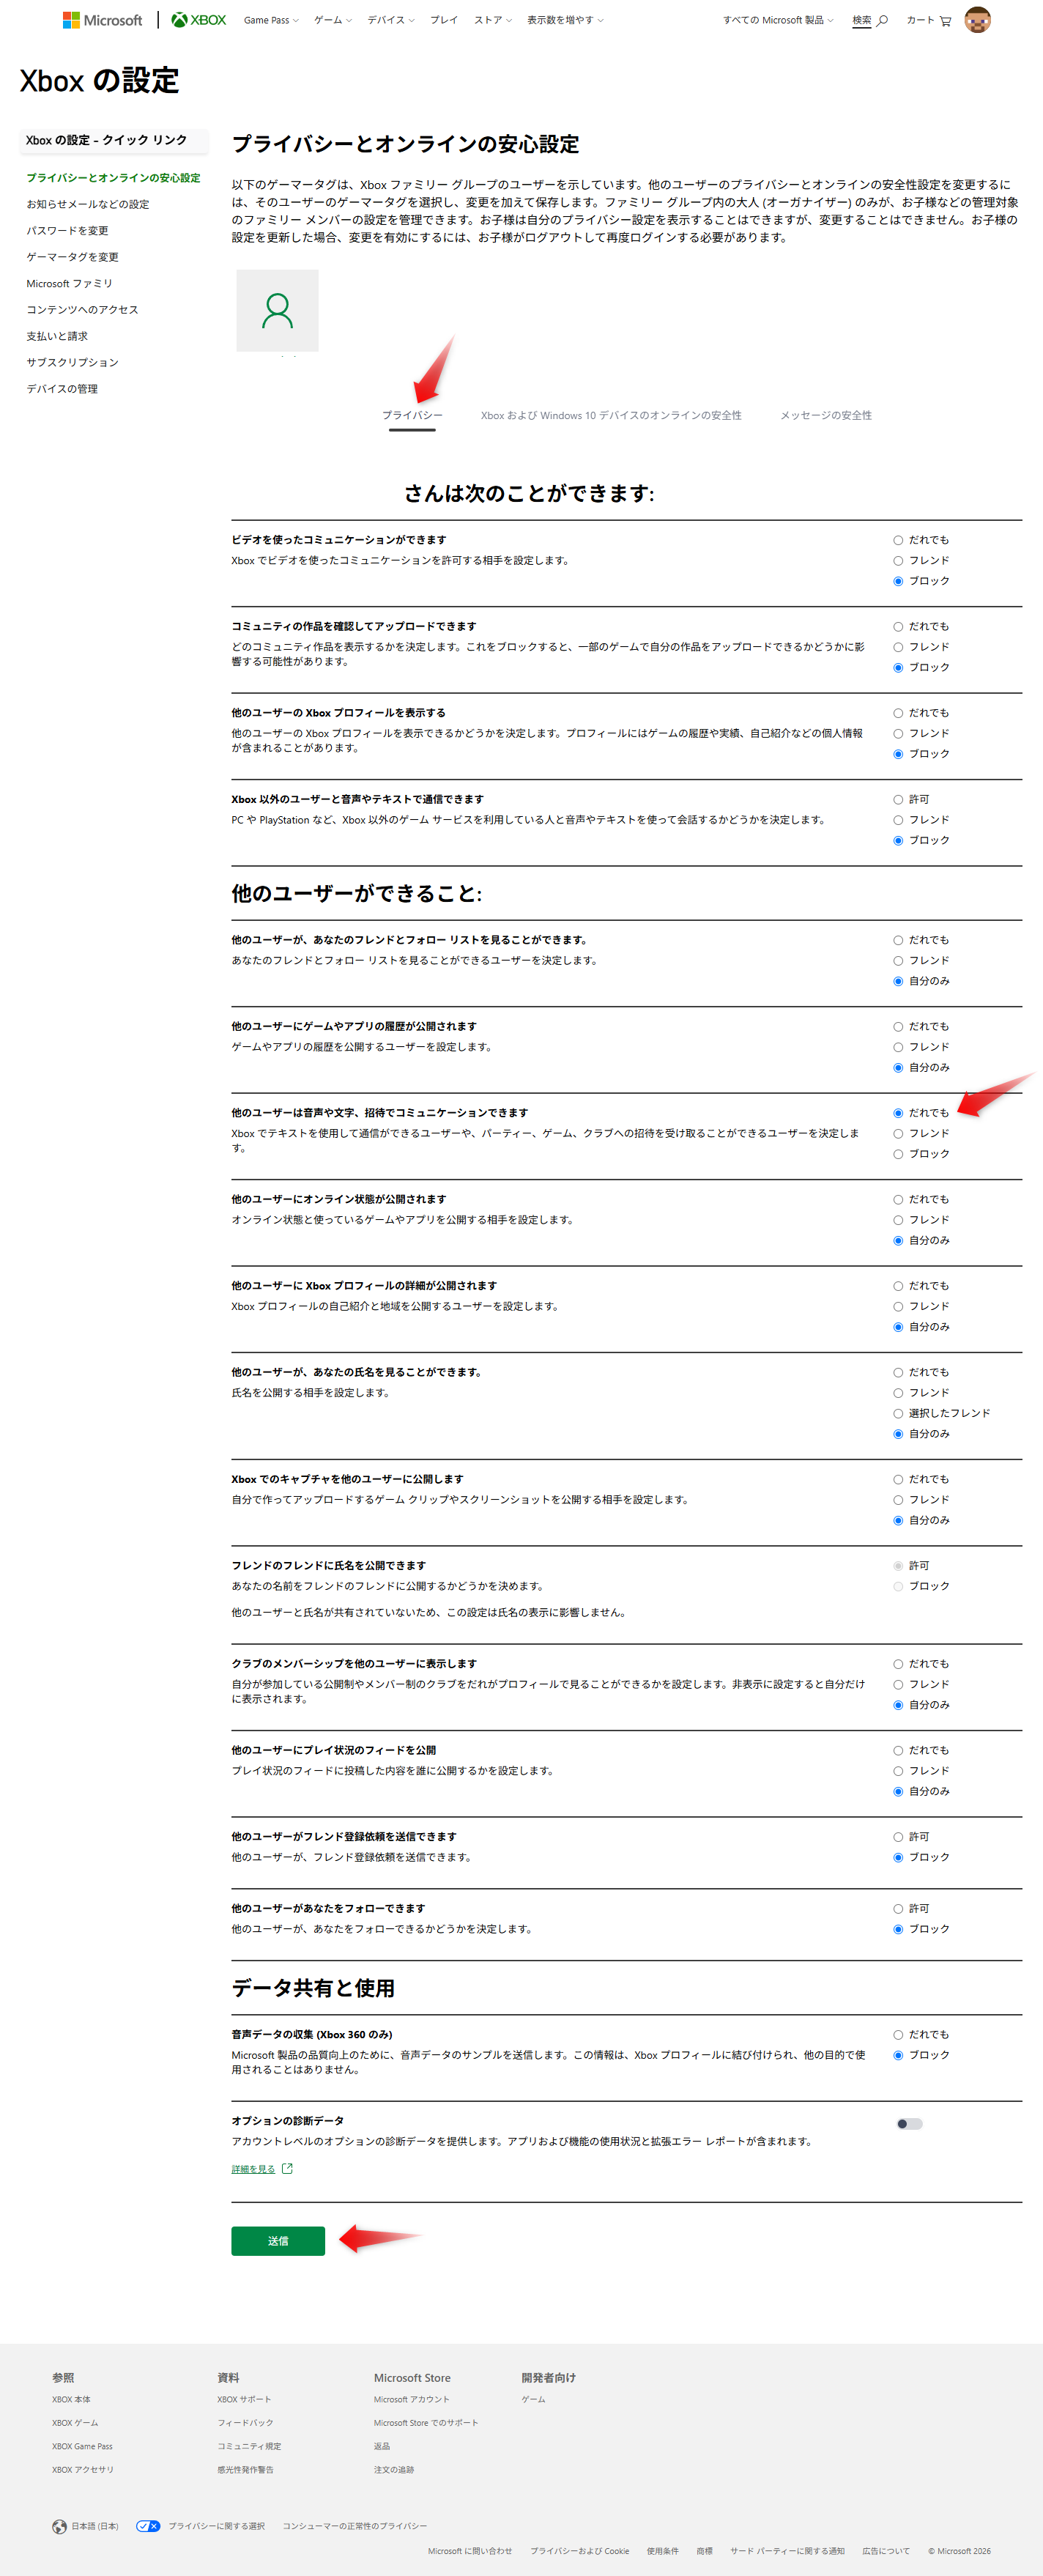Select だれでも for friends and follow list visibility

(x=898, y=940)
